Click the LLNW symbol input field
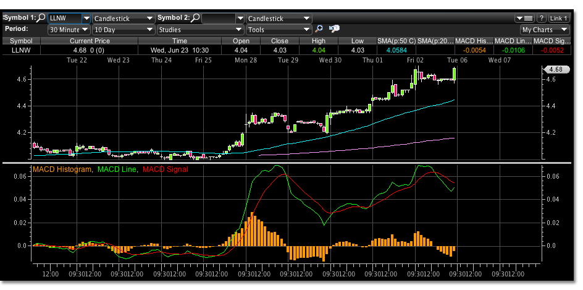 pos(64,19)
